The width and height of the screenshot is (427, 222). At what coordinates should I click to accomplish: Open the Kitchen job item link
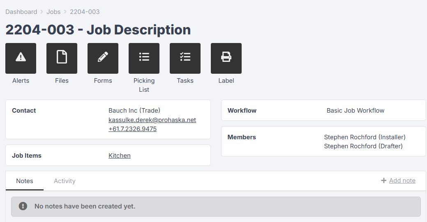click(120, 156)
